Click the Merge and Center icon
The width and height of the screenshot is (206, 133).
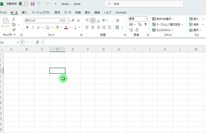pos(117,27)
